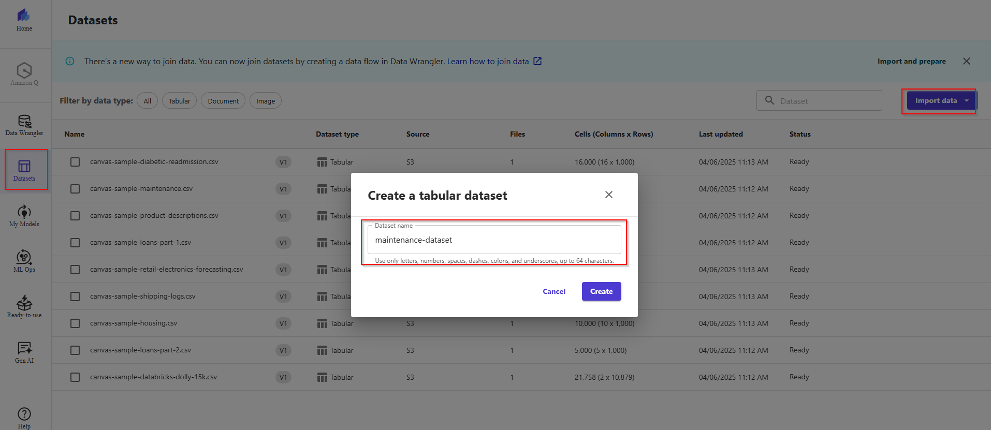Click the Source column header

click(418, 134)
